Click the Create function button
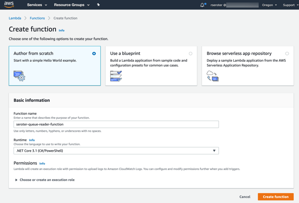 [276, 197]
